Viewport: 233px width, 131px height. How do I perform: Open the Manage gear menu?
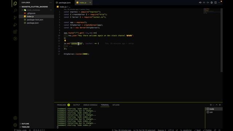pos(15,125)
